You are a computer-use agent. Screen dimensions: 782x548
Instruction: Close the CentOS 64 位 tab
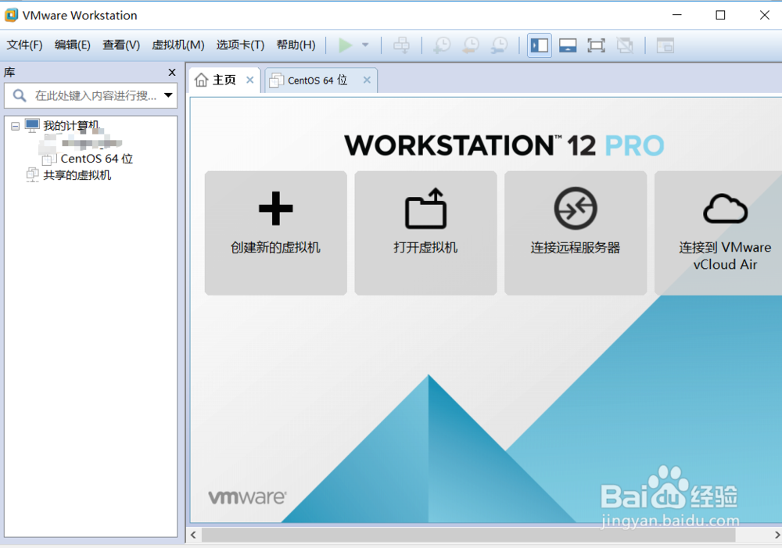pyautogui.click(x=367, y=80)
